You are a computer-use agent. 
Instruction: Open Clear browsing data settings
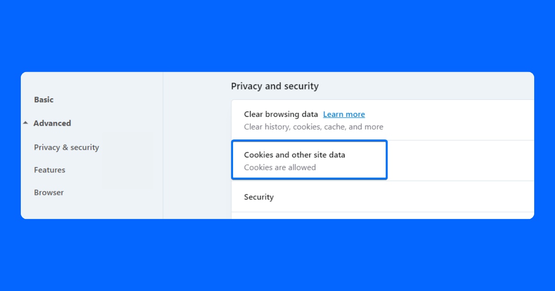280,114
